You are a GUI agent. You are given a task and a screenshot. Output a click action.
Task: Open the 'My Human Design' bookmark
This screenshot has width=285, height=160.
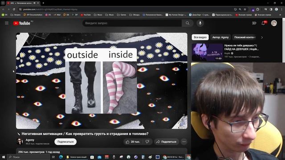click(x=176, y=15)
